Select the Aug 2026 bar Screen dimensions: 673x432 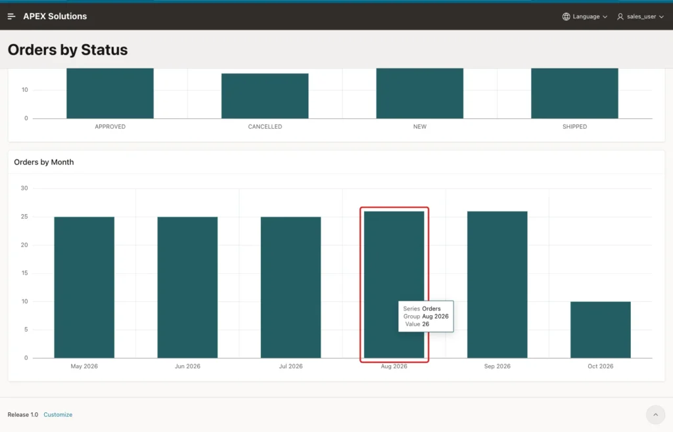pos(394,284)
